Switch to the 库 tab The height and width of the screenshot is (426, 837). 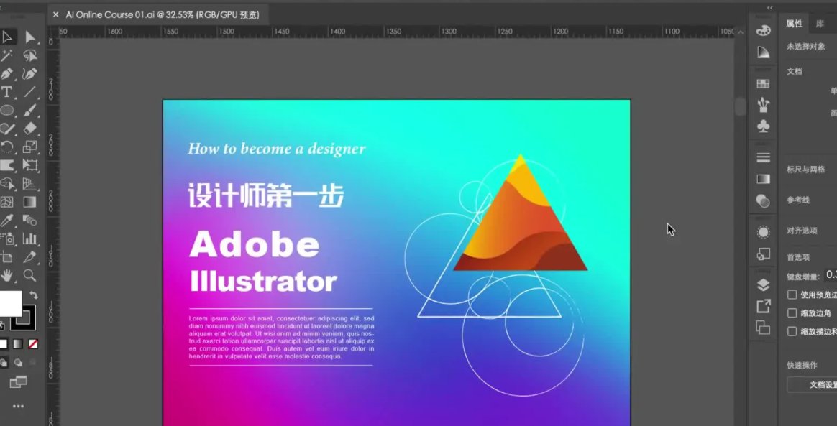point(820,24)
